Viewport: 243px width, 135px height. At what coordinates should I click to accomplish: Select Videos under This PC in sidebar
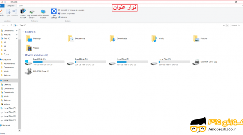coord(7,104)
